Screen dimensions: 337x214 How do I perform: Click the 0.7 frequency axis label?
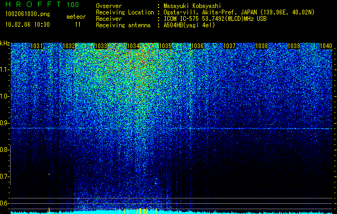tap(4, 177)
